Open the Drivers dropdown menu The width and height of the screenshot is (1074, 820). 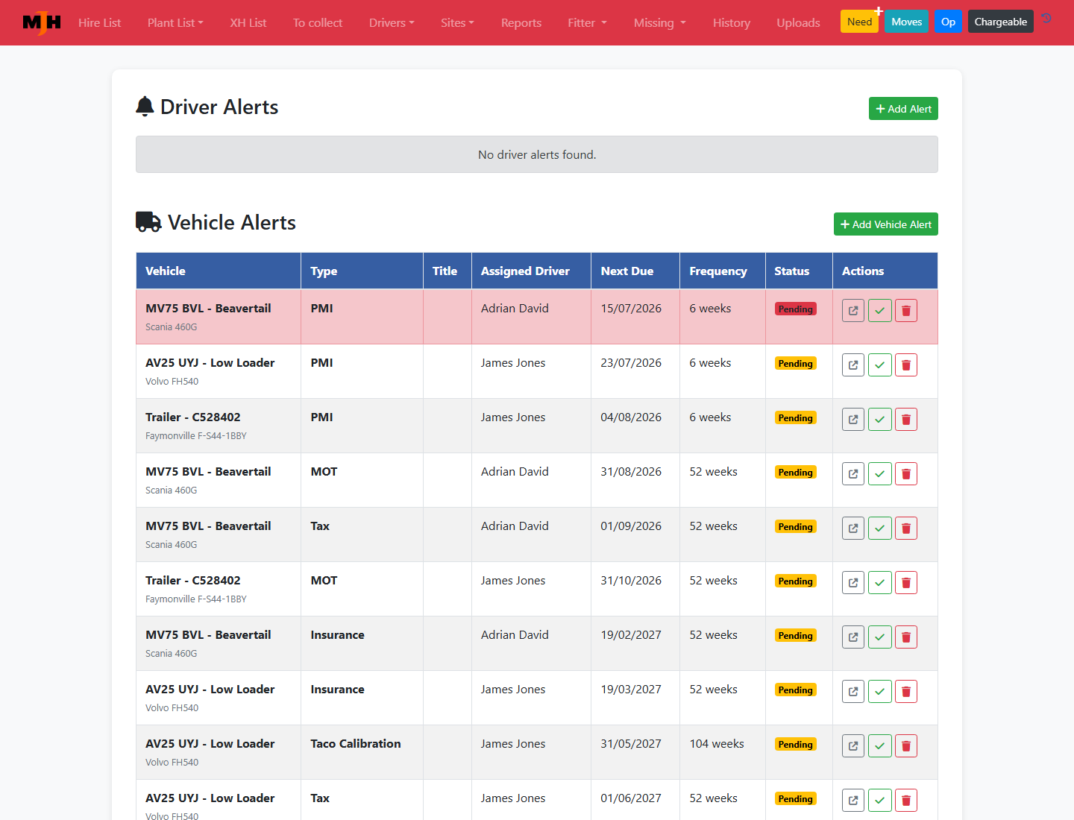(x=392, y=23)
